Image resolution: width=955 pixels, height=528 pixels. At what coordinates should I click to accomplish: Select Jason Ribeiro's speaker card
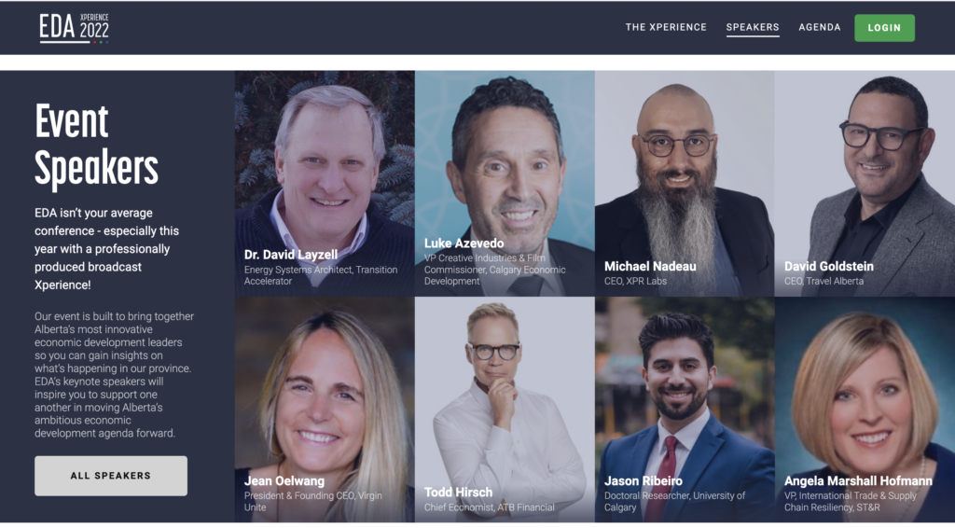click(x=685, y=410)
